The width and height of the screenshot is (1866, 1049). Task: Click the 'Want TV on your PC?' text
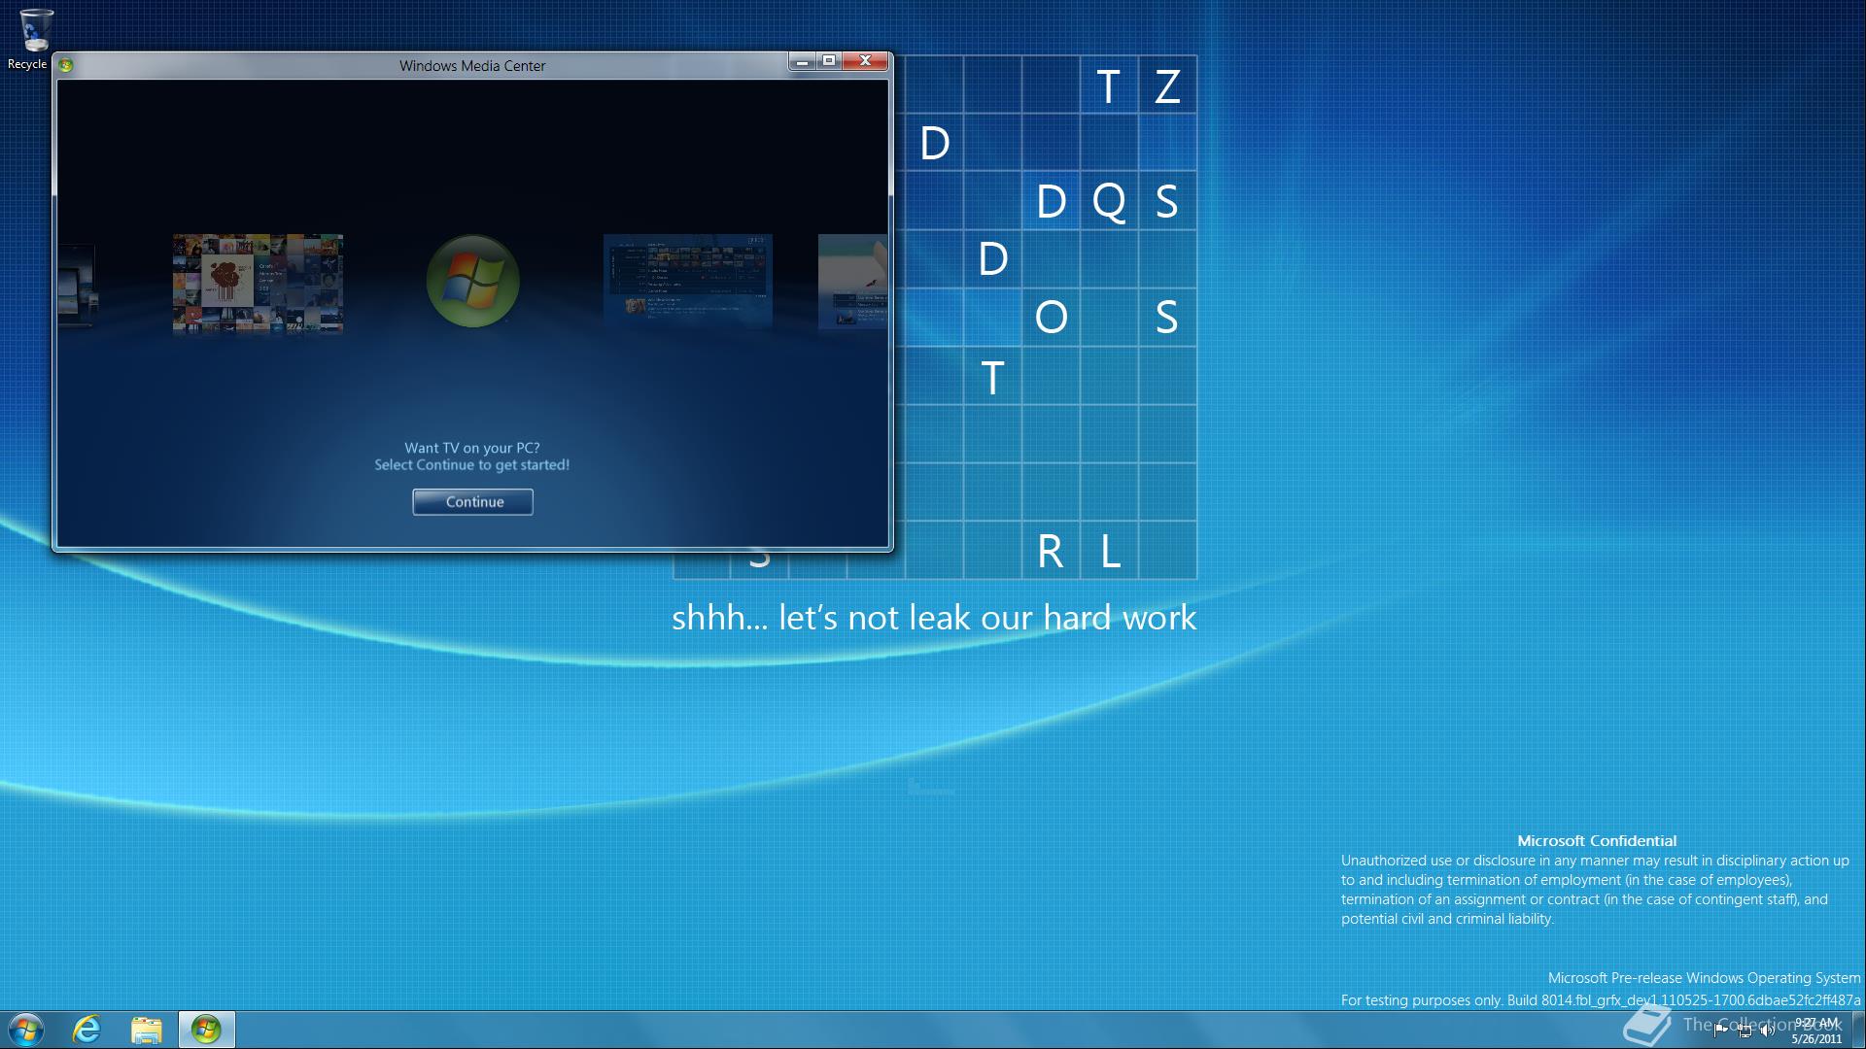coord(472,448)
